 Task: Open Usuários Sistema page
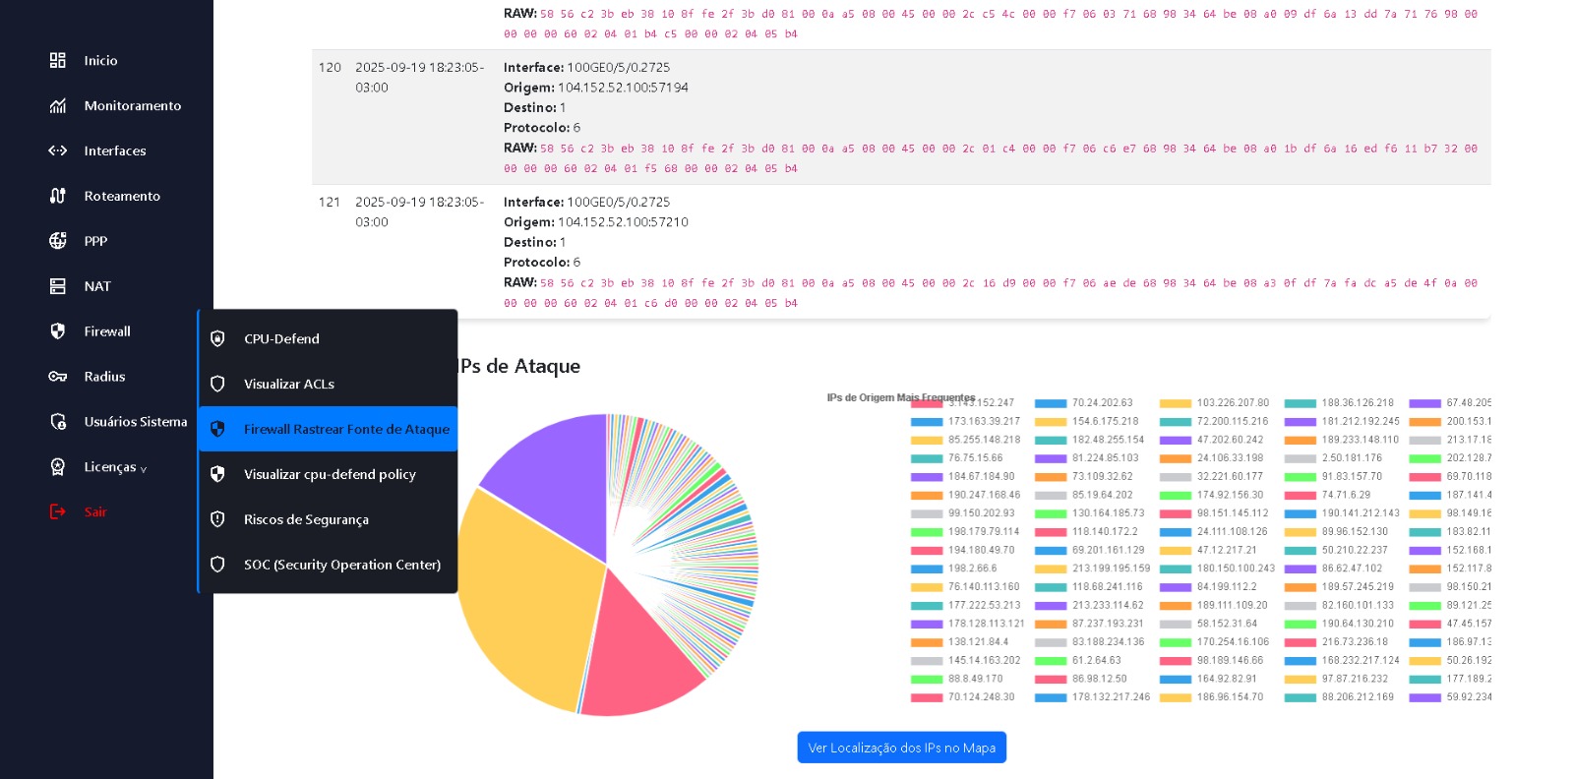coord(135,422)
